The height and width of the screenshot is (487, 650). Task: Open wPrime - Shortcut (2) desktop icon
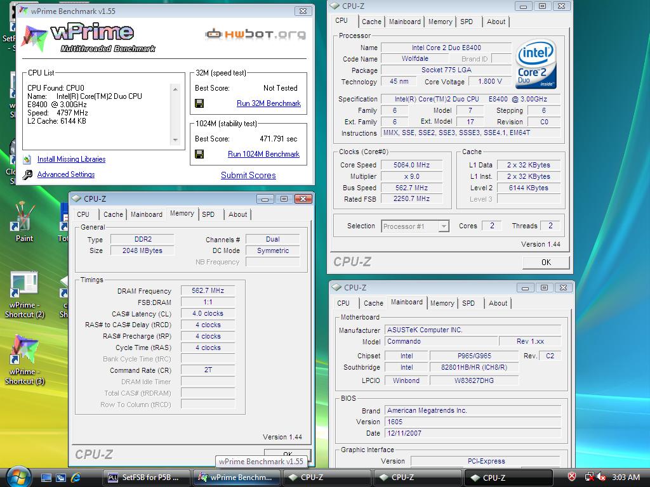[25, 295]
